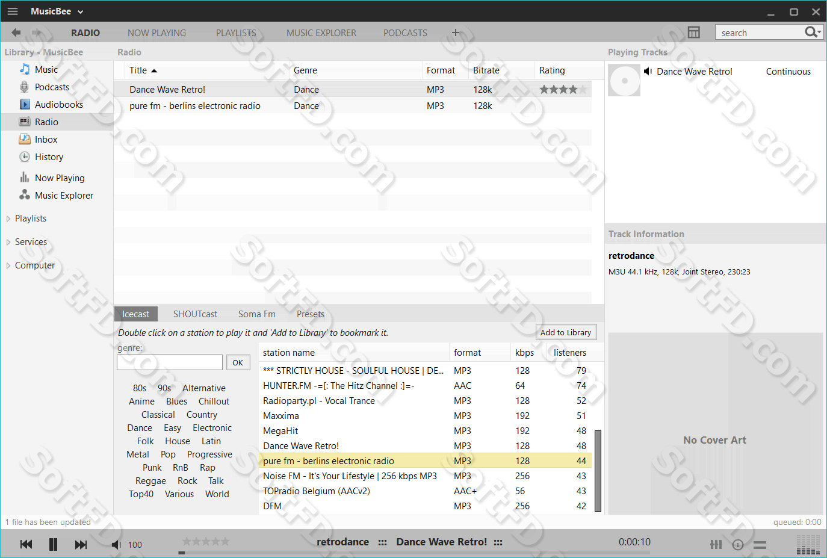Filter stations by Rock genre
This screenshot has width=827, height=558.
(187, 481)
